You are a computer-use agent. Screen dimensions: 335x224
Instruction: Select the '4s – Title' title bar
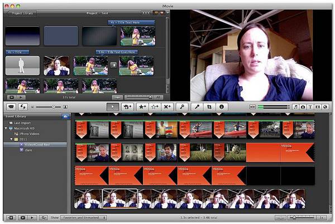click(x=17, y=52)
